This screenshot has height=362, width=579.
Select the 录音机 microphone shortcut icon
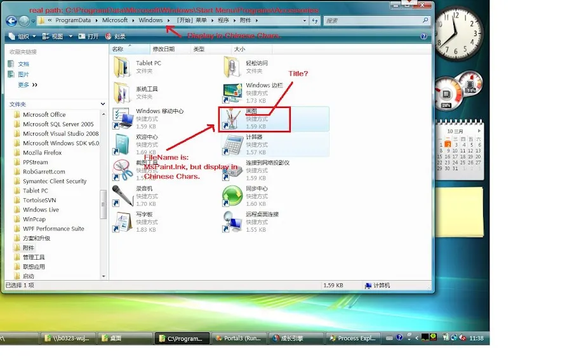point(123,196)
